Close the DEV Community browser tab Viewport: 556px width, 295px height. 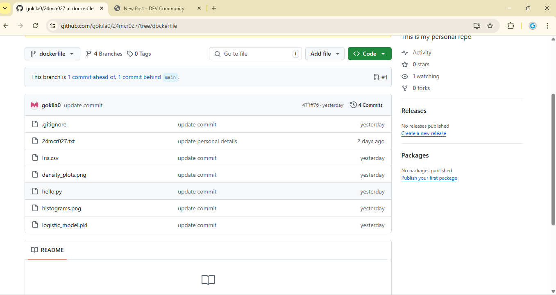[x=199, y=8]
